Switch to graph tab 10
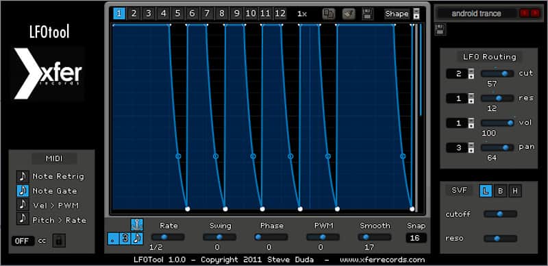Screen dimensions: 548x266 tap(251, 14)
